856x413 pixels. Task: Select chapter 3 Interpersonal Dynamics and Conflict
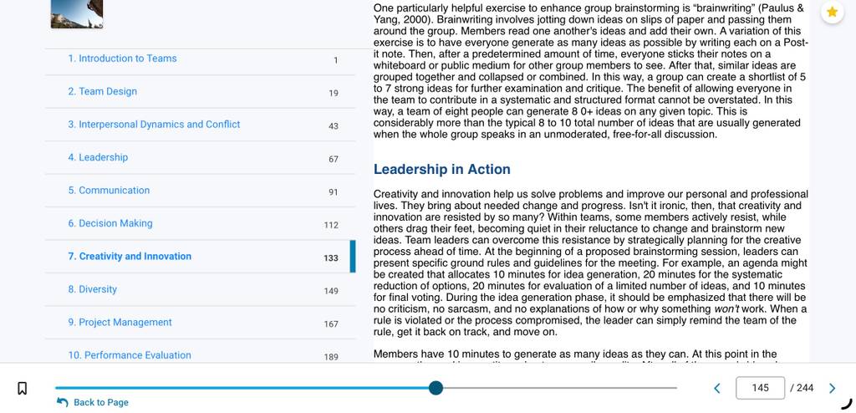[x=201, y=125]
